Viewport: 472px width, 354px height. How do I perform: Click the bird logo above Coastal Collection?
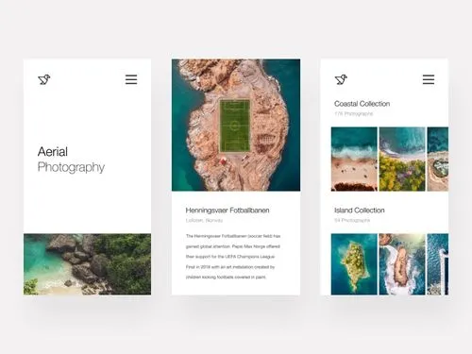[x=341, y=79]
